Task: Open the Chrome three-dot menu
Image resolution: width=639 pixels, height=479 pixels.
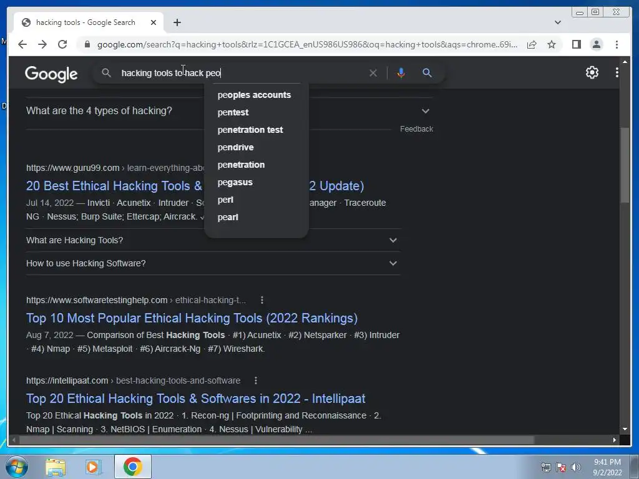Action: point(617,44)
